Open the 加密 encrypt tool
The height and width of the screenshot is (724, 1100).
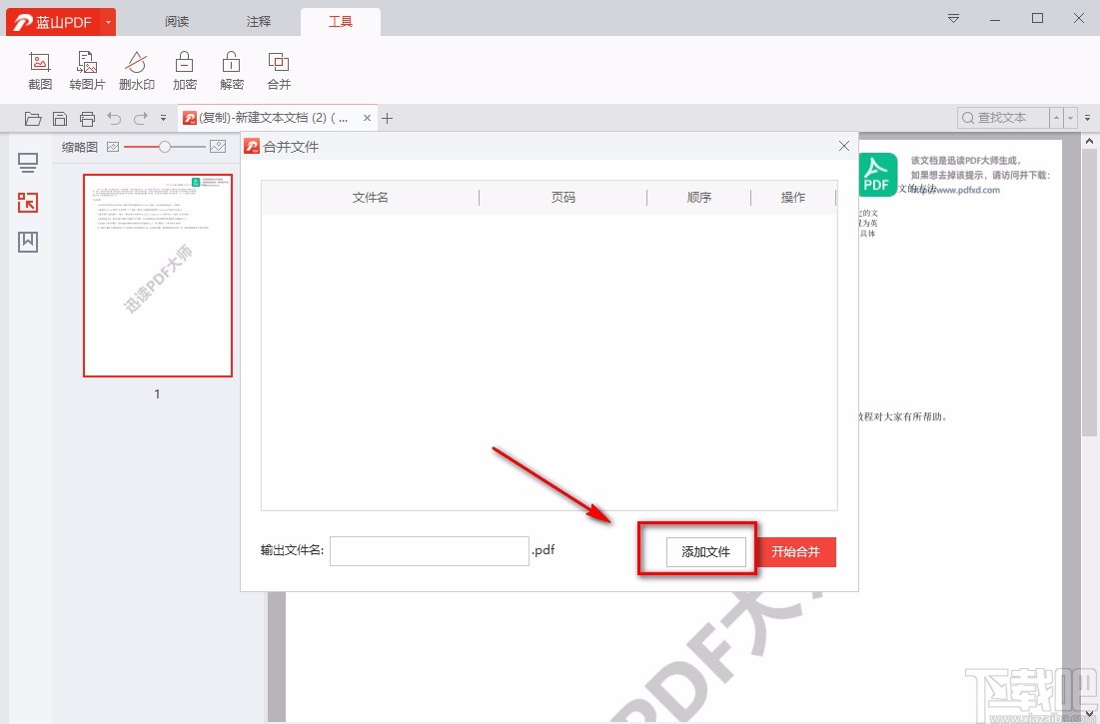(x=185, y=71)
